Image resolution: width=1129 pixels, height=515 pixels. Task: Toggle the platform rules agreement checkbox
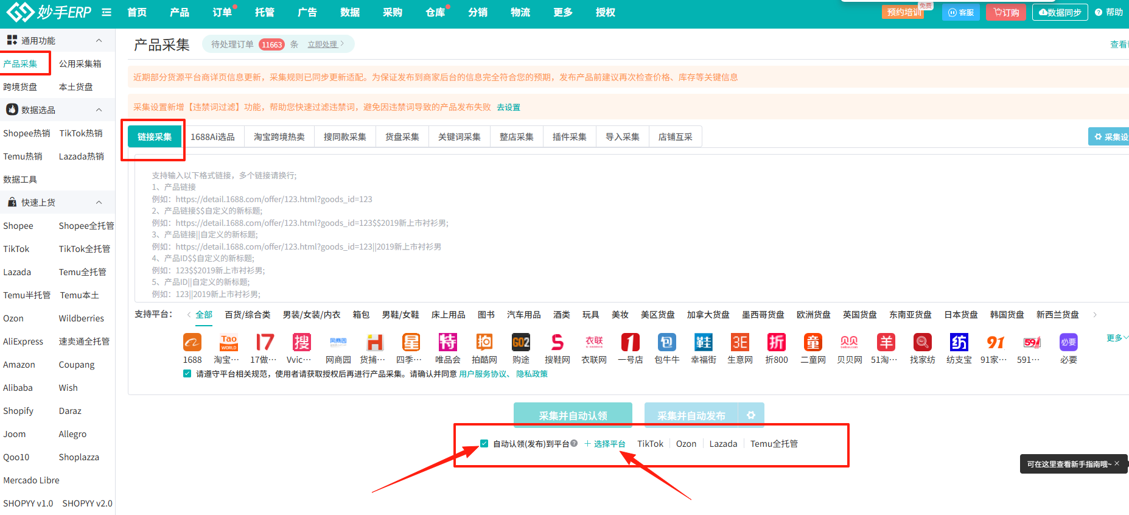click(187, 374)
